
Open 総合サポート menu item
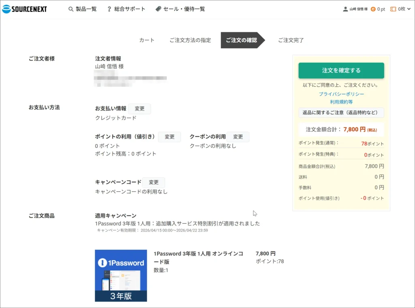[x=130, y=9]
